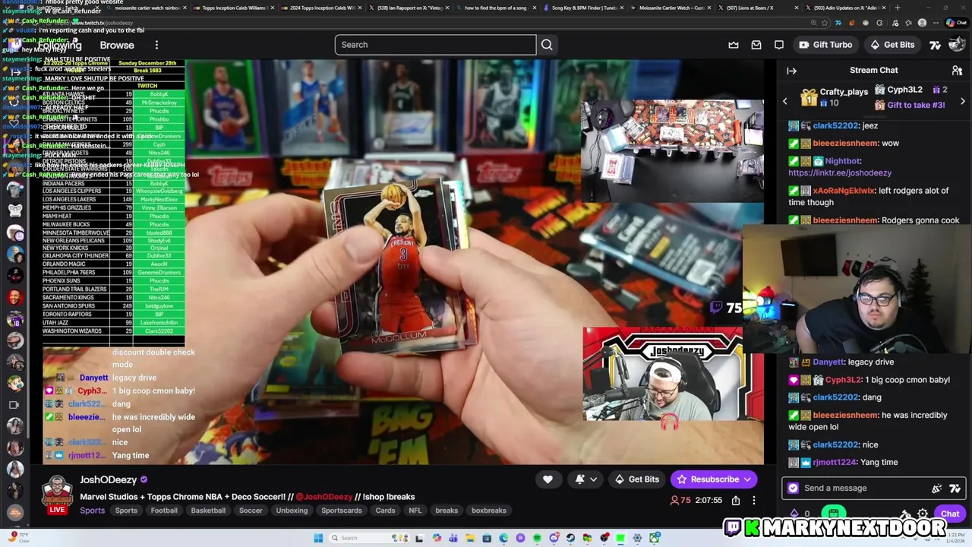The width and height of the screenshot is (972, 547).
Task: Expand the gift leaderboard chevron
Action: pos(963,101)
